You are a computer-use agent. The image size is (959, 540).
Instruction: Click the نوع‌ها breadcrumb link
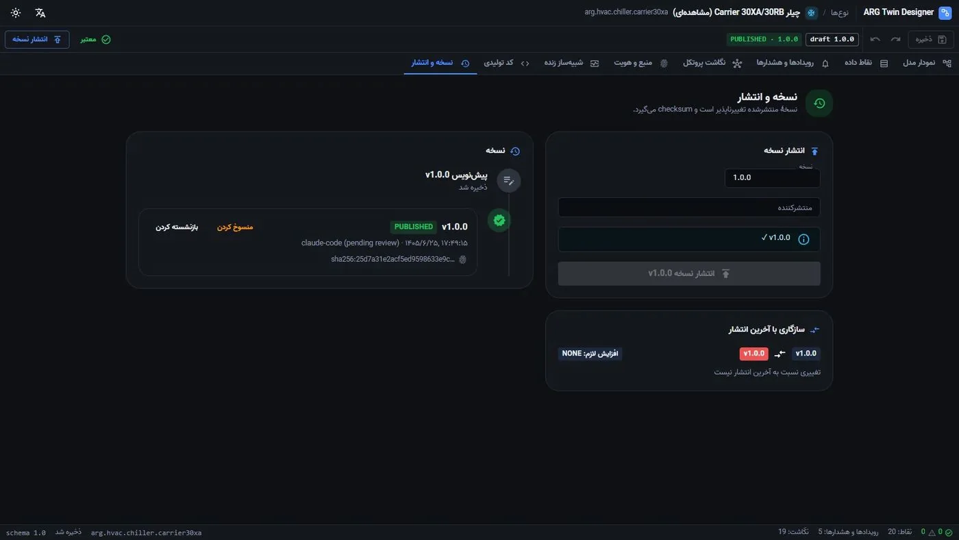840,13
